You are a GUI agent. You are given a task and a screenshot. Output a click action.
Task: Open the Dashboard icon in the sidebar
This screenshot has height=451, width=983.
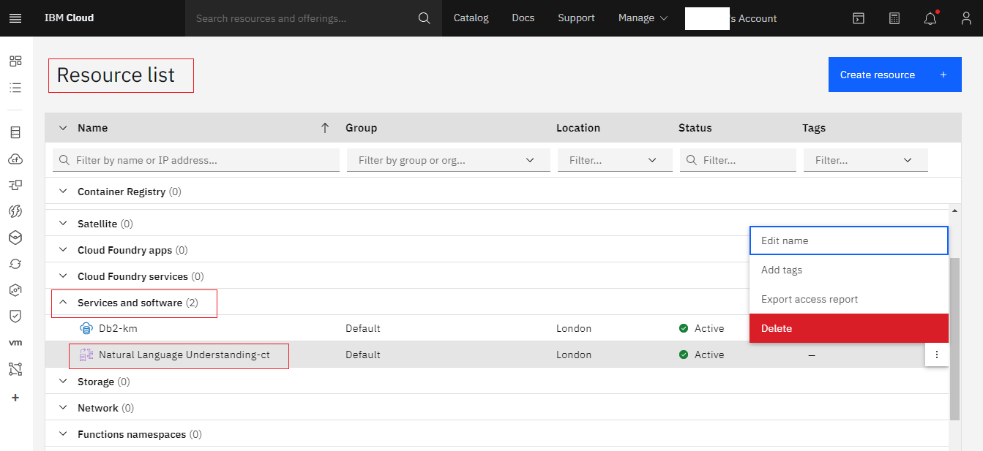pos(15,61)
